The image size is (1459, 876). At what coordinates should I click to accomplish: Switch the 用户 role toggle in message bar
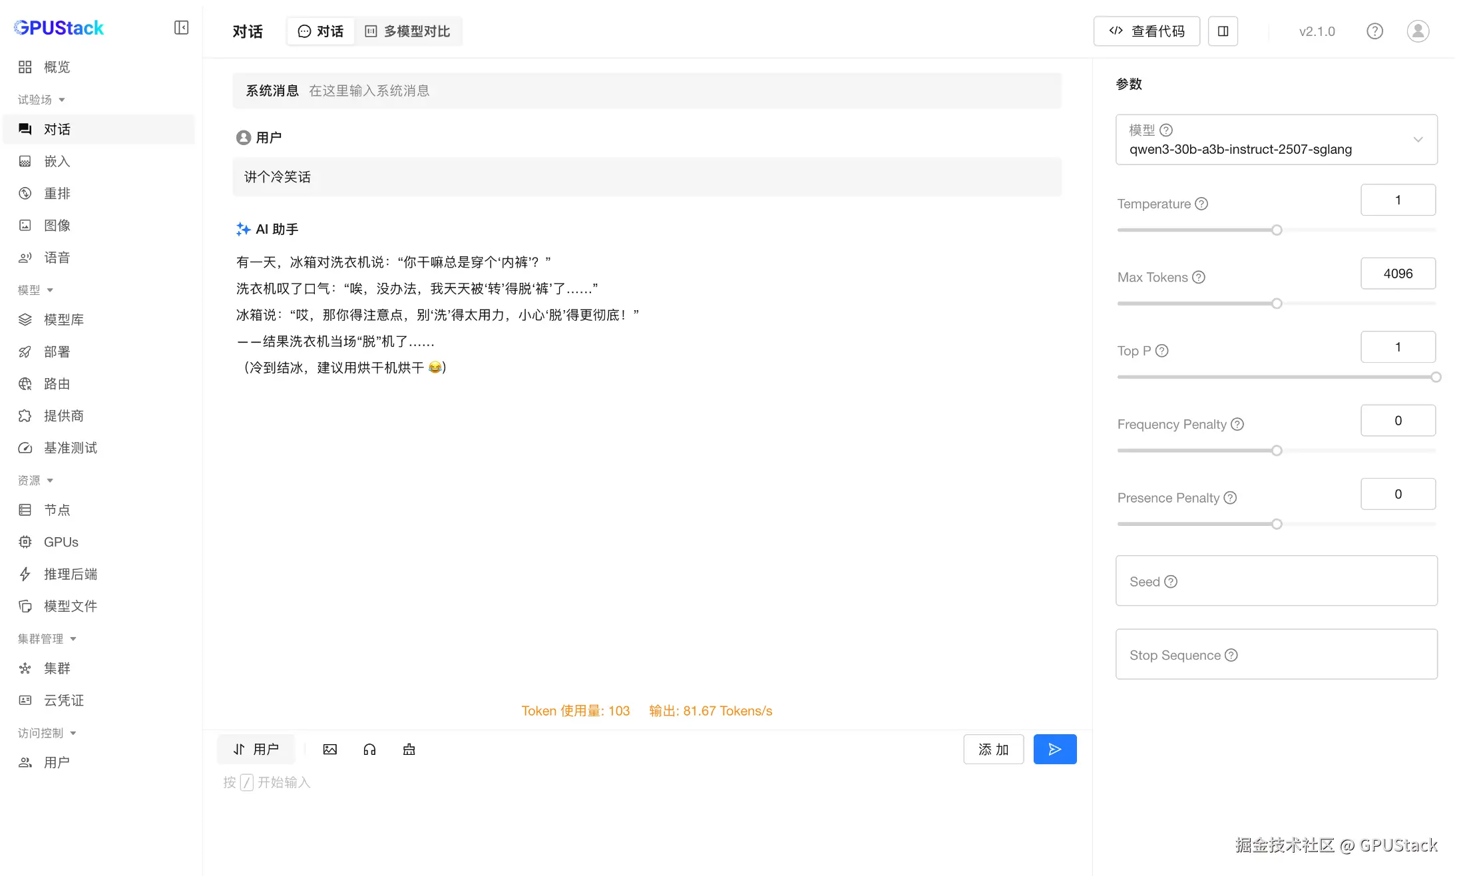(256, 749)
